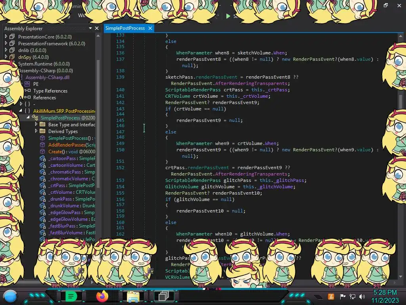Click the References node icon
Image resolution: width=406 pixels, height=305 pixels.
click(x=27, y=97)
